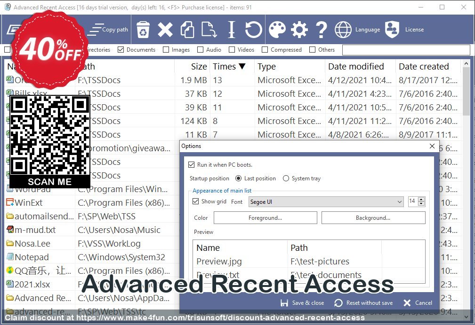
Task: Click the m-mud.txt file icon
Action: coord(10,230)
